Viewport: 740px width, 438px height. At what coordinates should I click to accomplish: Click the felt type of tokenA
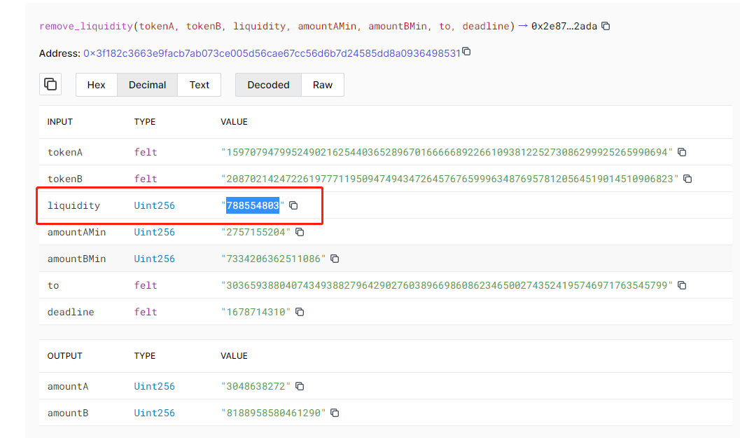[x=146, y=152]
